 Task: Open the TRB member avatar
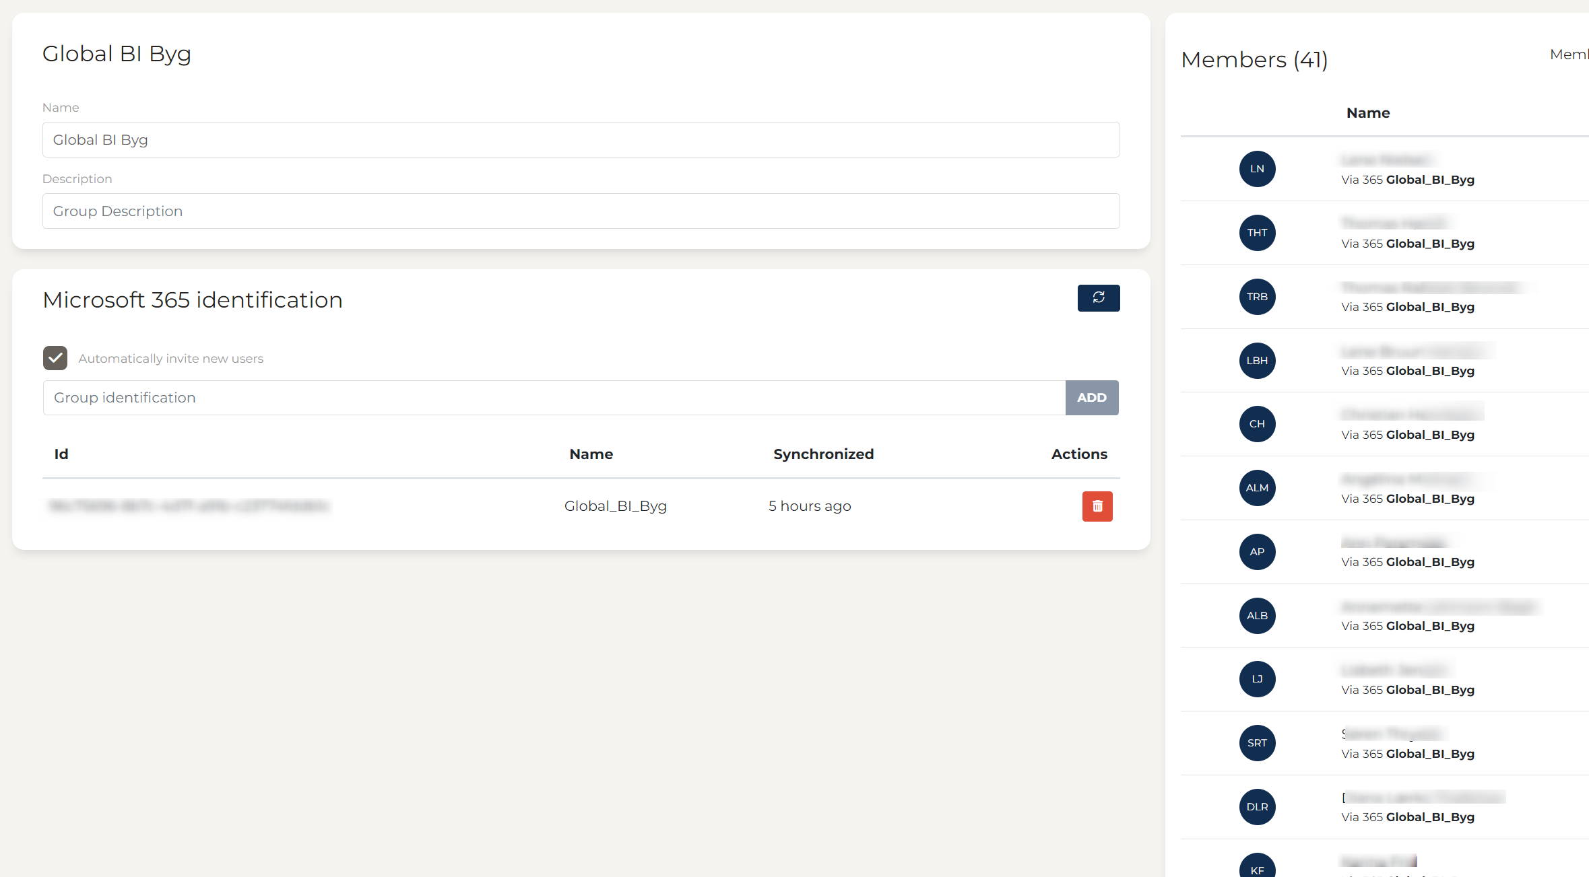click(1257, 297)
